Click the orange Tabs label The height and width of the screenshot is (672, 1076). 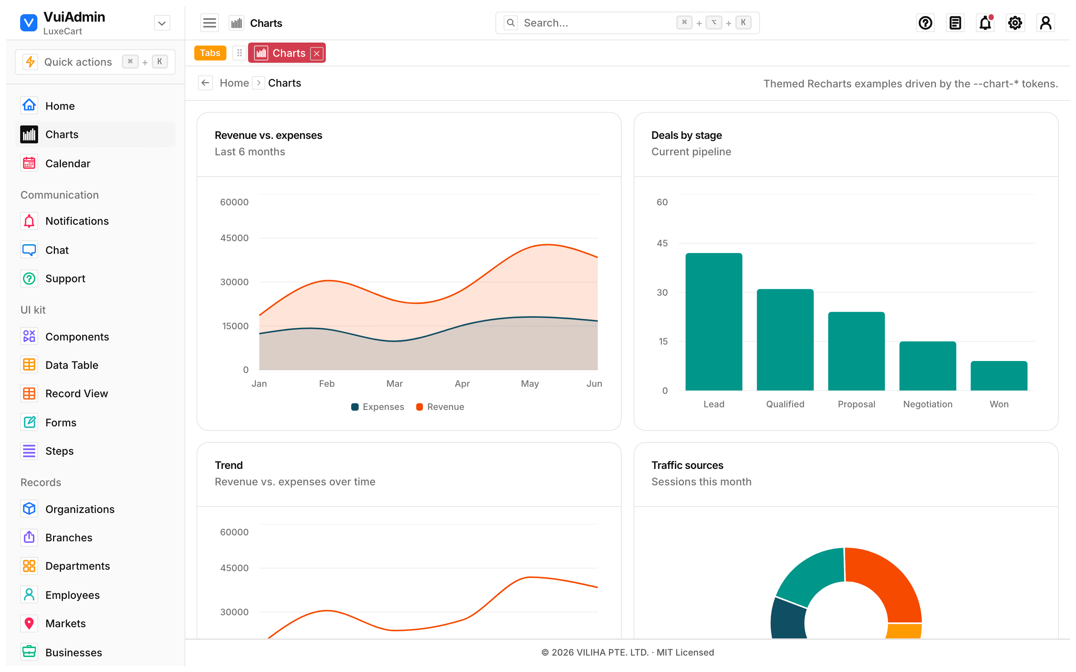(210, 53)
